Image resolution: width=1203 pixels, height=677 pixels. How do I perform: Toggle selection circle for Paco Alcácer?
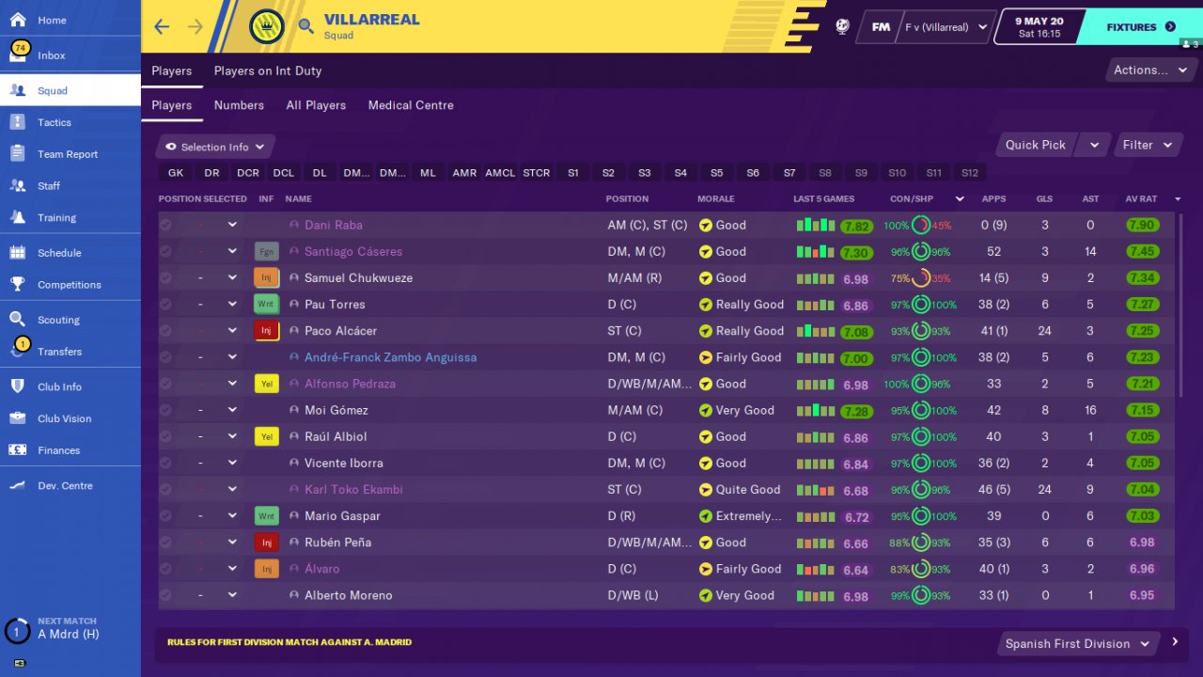166,331
